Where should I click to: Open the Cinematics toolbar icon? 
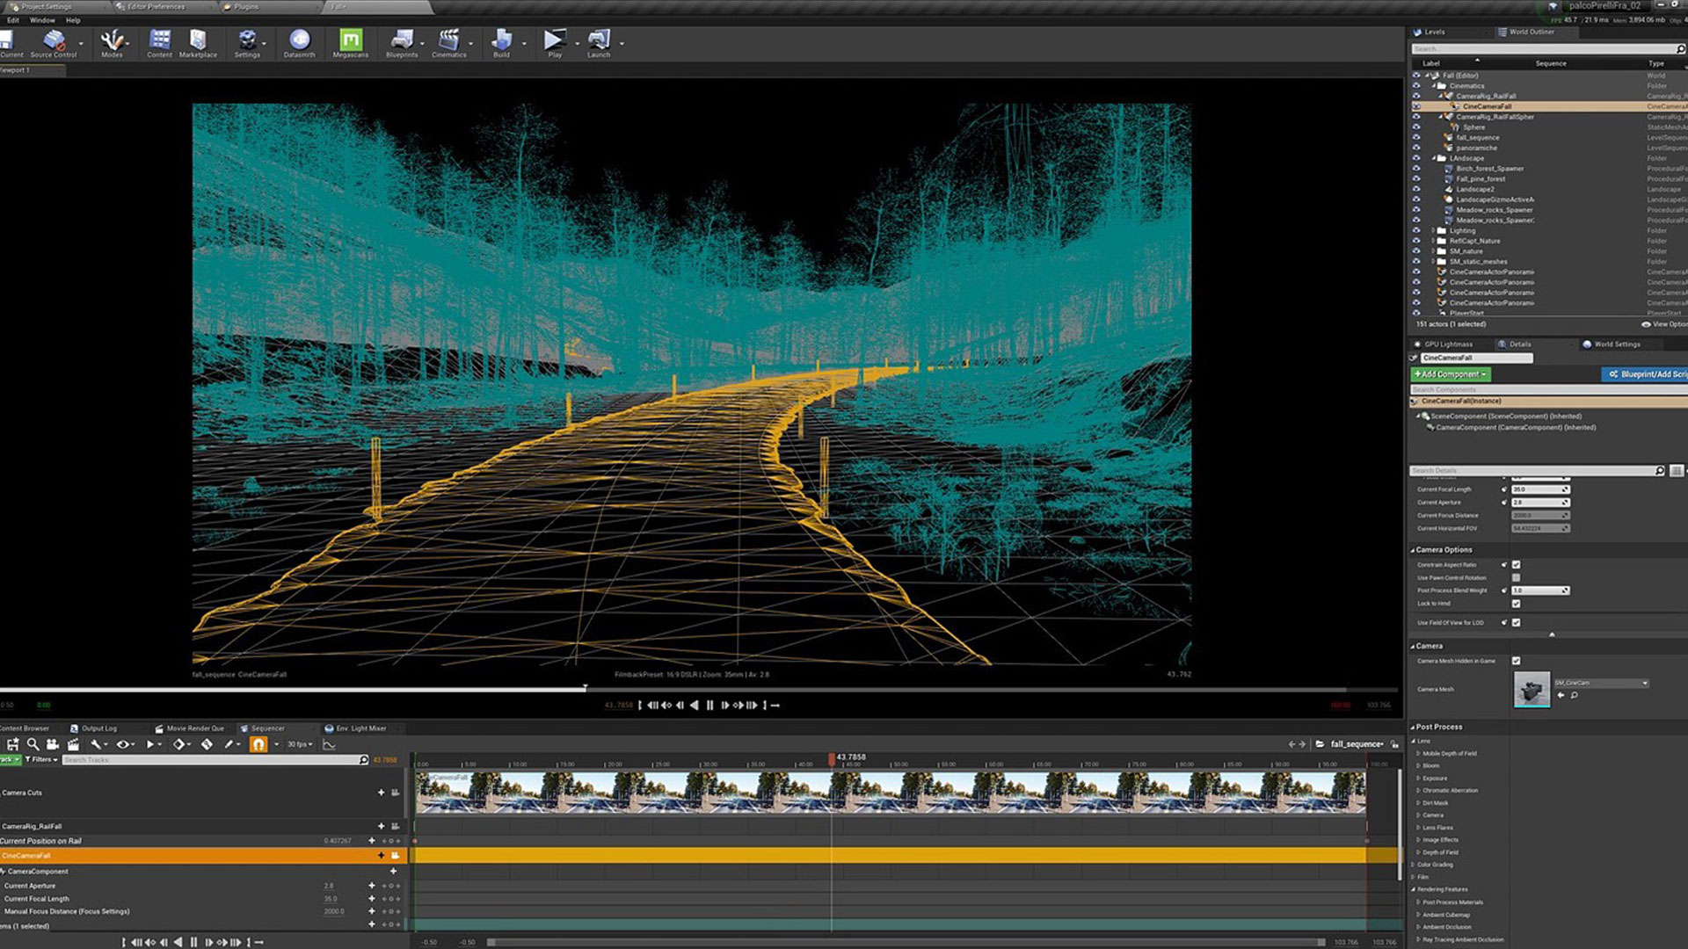tap(448, 43)
